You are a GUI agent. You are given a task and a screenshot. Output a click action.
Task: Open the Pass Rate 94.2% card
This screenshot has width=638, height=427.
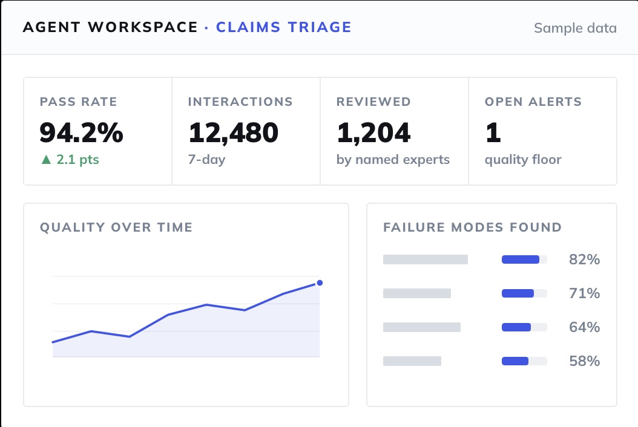[97, 131]
